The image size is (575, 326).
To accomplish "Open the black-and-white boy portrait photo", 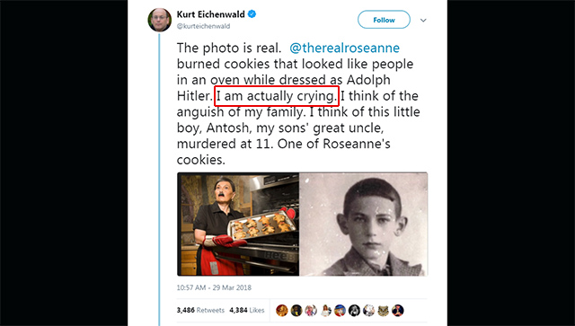I will tap(363, 224).
